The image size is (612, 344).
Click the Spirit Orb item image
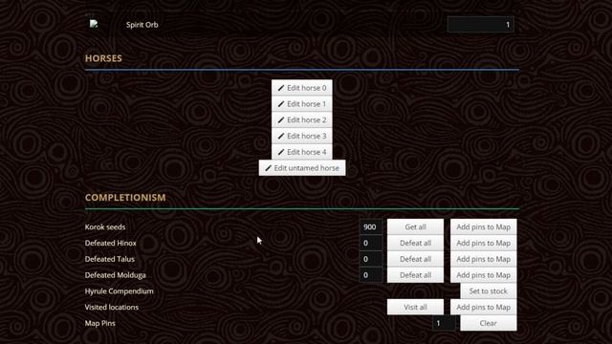coord(94,24)
